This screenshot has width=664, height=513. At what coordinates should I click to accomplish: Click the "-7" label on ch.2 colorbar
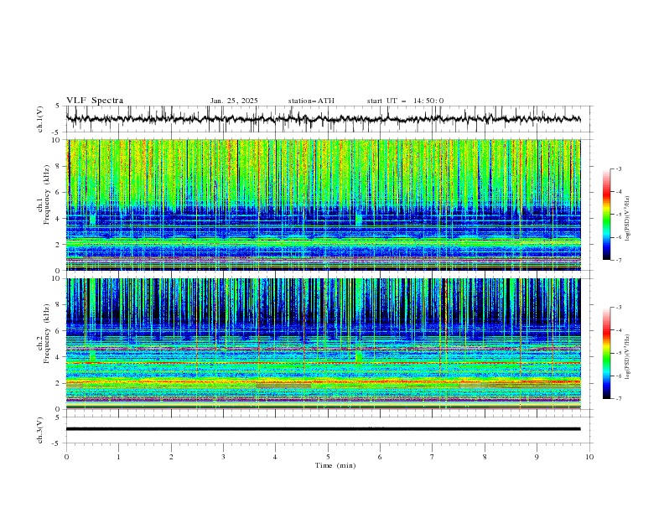[618, 399]
